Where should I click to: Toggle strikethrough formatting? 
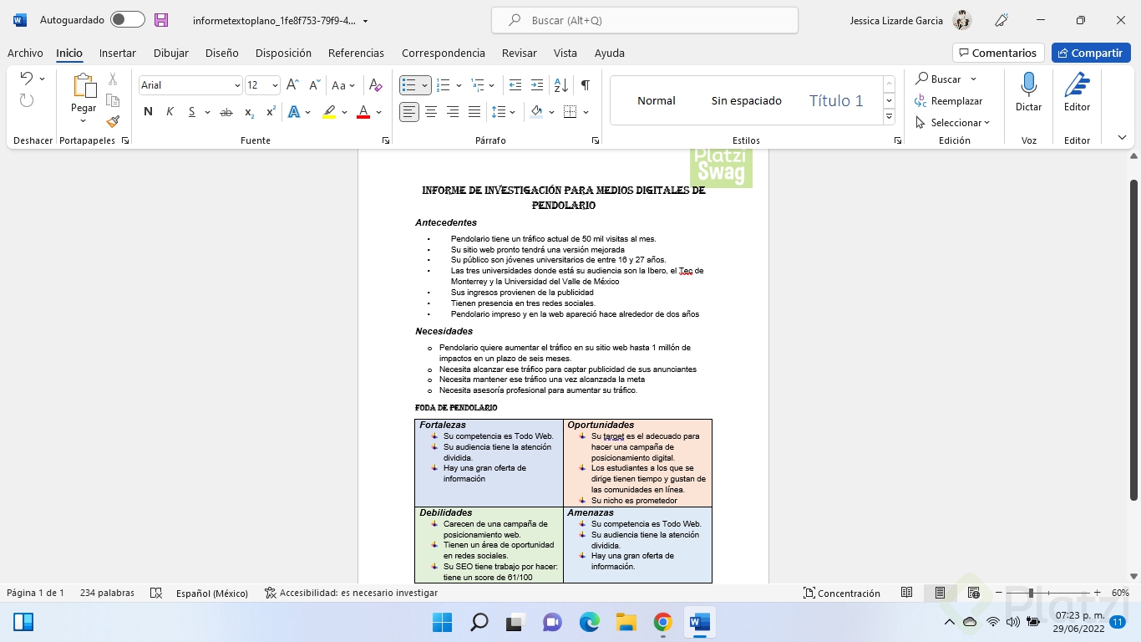(226, 112)
